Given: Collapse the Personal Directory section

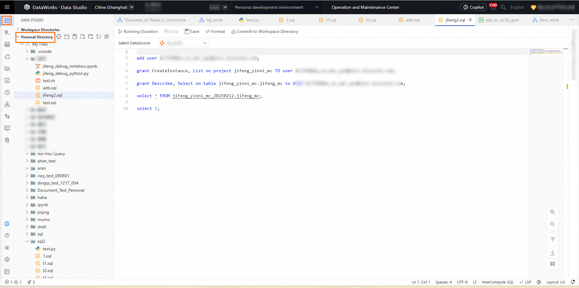Looking at the screenshot, I should pyautogui.click(x=18, y=37).
